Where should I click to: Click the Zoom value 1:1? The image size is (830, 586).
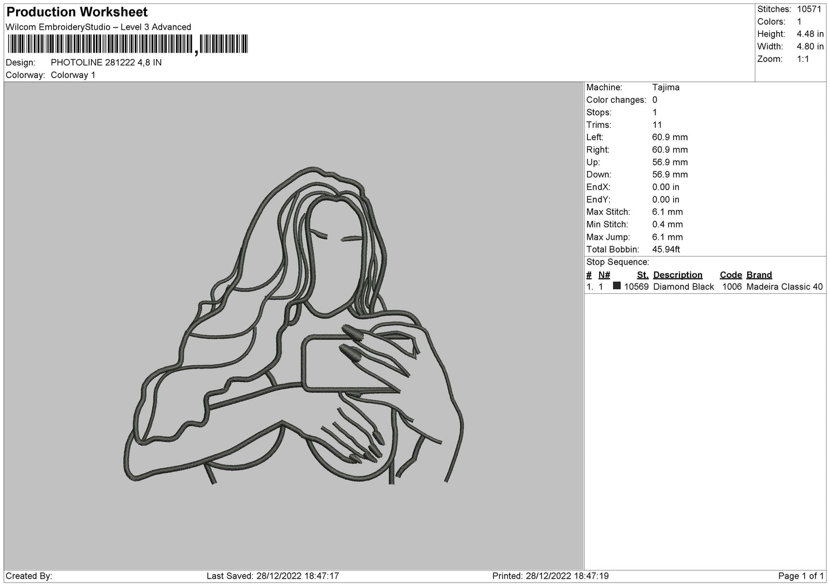click(803, 59)
